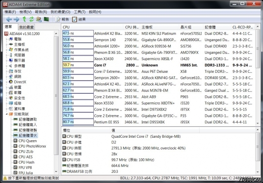Select 記憶體潛伏 benchmark

point(28,135)
